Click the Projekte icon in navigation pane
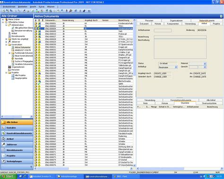Viewport: 224px width, 179px height. point(4,156)
